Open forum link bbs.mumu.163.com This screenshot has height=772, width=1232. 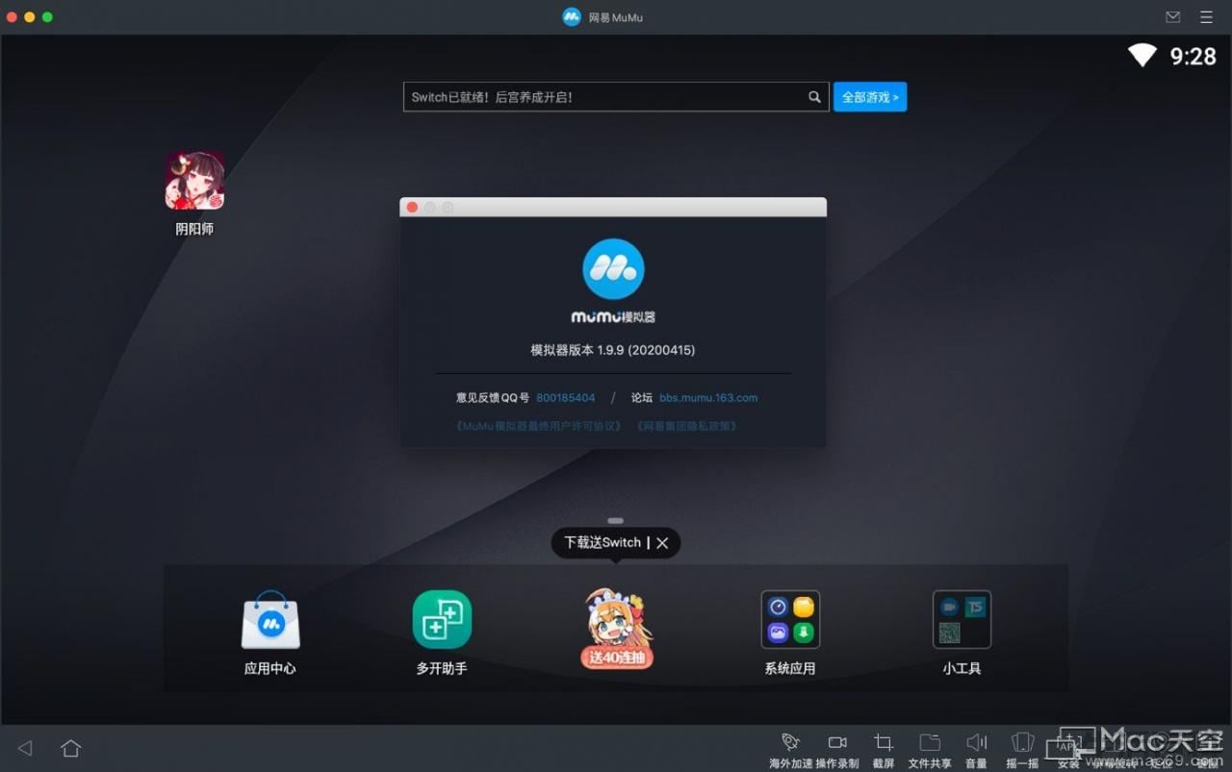(708, 398)
